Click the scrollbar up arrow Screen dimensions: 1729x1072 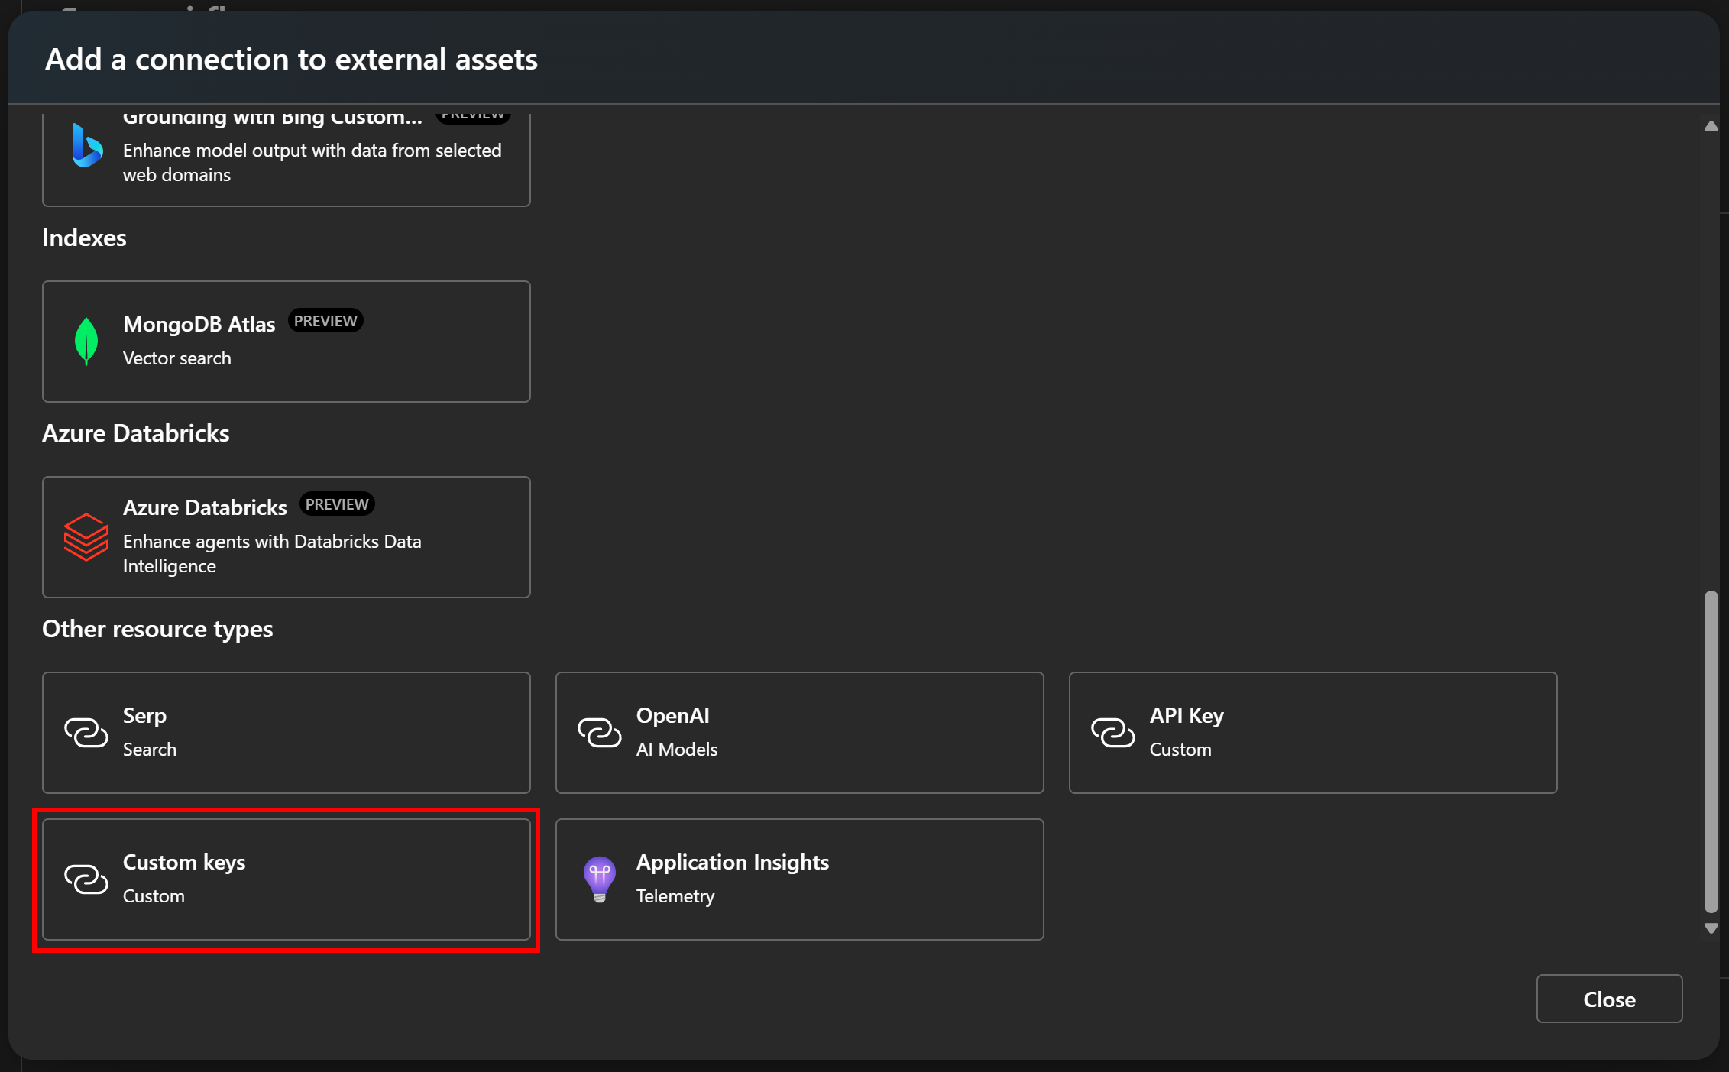[1709, 127]
